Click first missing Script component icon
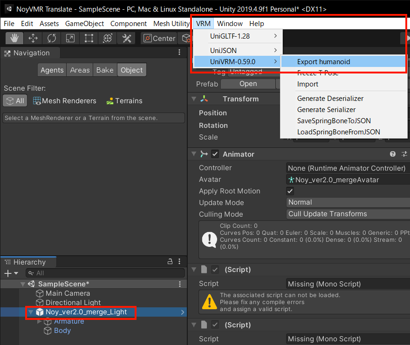410x345 pixels. pyautogui.click(x=204, y=269)
